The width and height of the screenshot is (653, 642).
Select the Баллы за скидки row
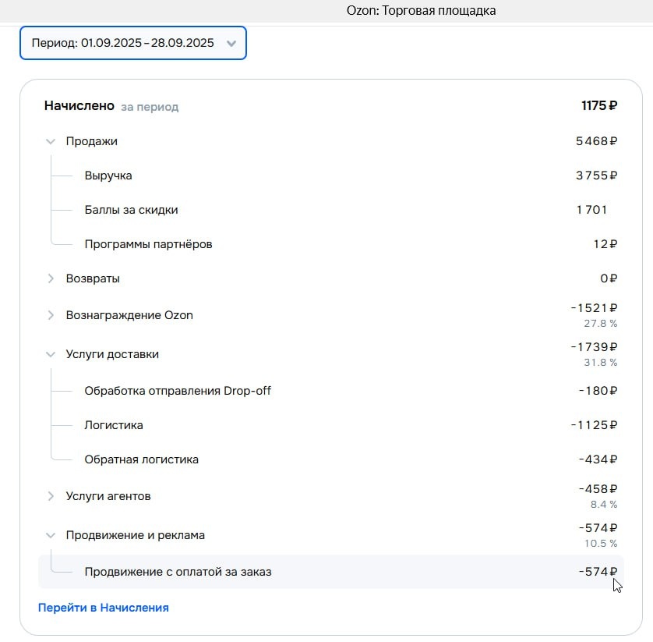coord(130,210)
